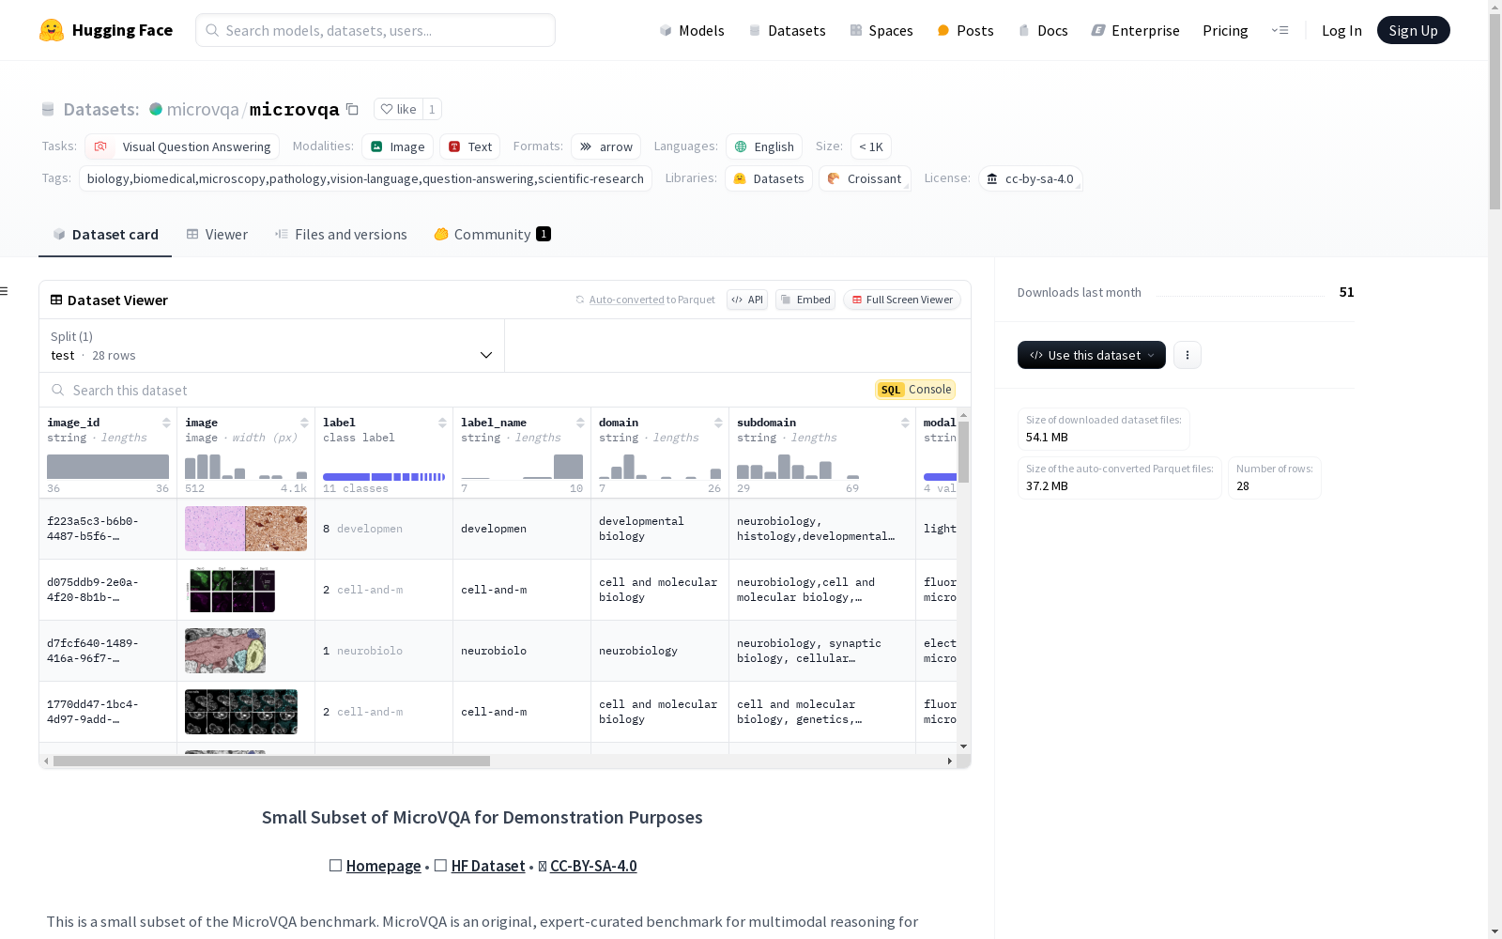Open the Dataset card tab
1502x939 pixels.
click(x=105, y=235)
